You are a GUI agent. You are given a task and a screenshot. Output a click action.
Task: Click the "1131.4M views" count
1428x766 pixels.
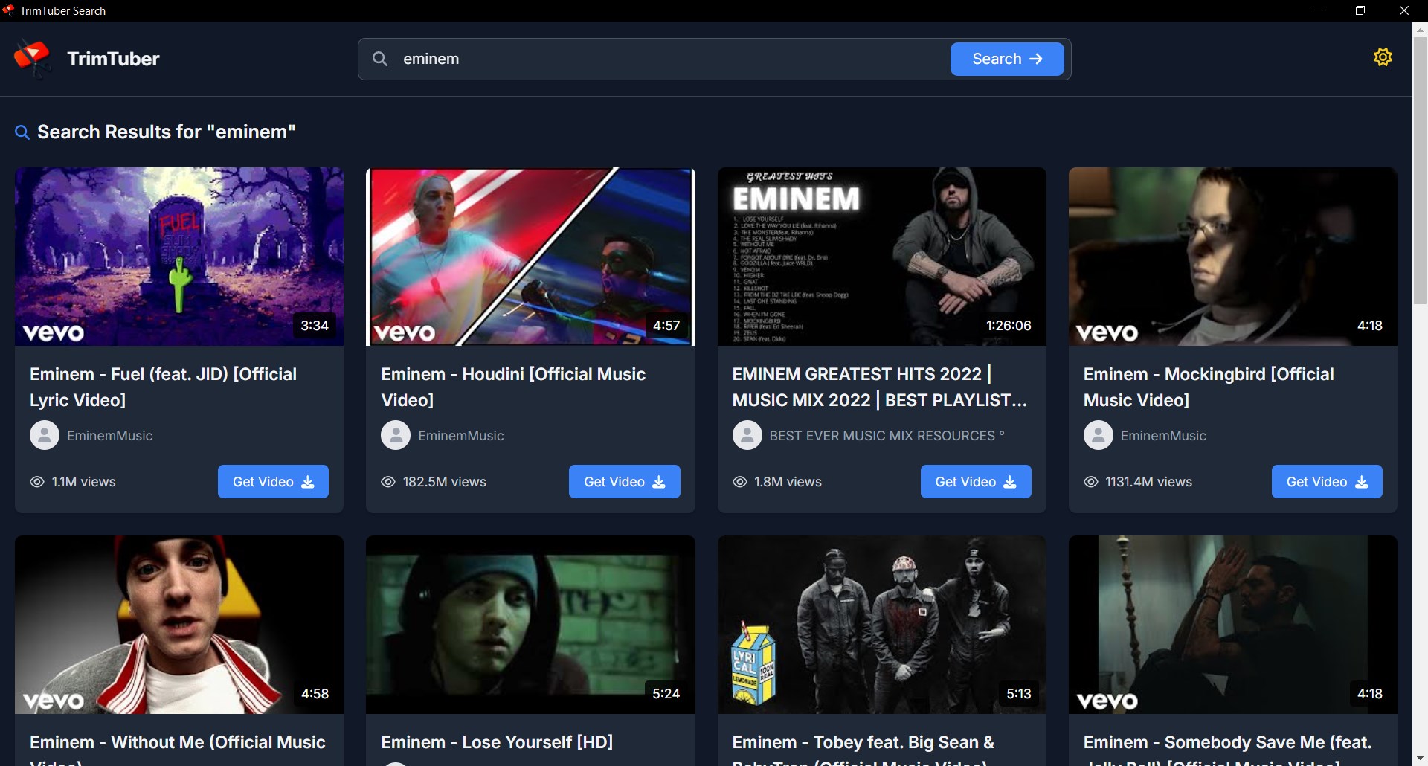pyautogui.click(x=1148, y=482)
